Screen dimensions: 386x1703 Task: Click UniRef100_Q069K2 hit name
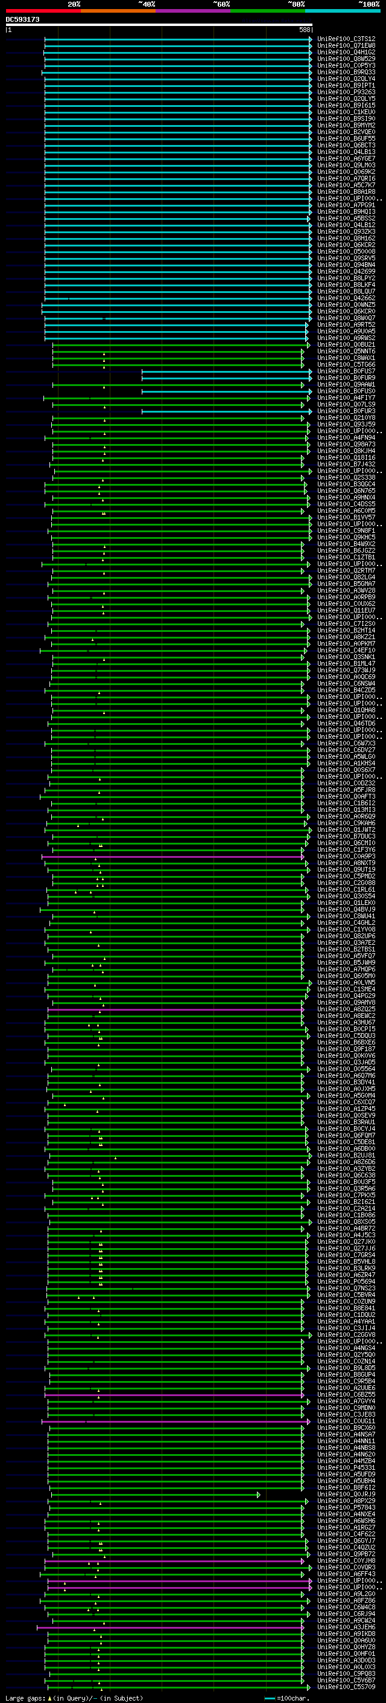tap(346, 172)
